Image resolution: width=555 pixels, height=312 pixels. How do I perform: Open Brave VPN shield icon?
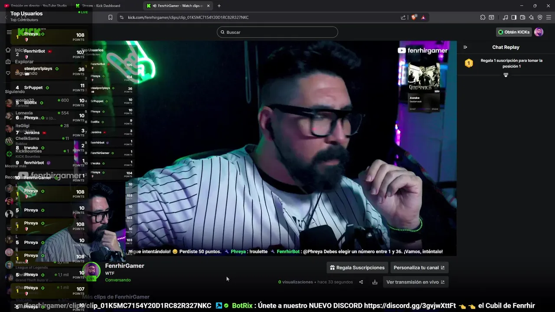540,17
